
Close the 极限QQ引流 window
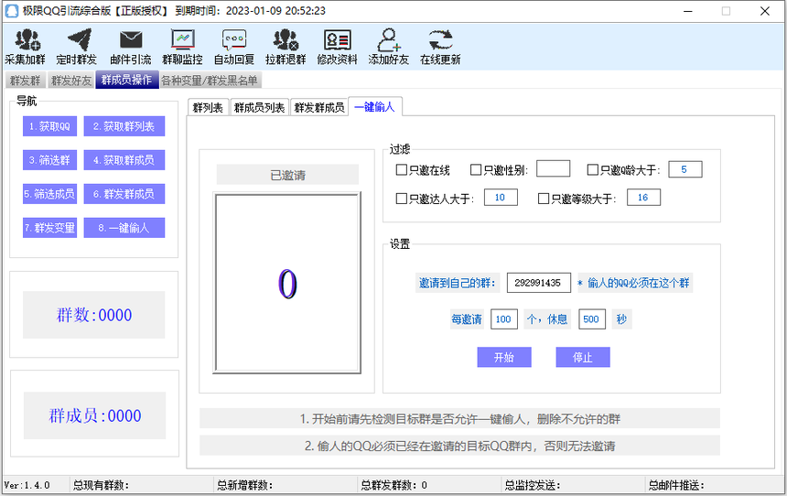pos(765,11)
